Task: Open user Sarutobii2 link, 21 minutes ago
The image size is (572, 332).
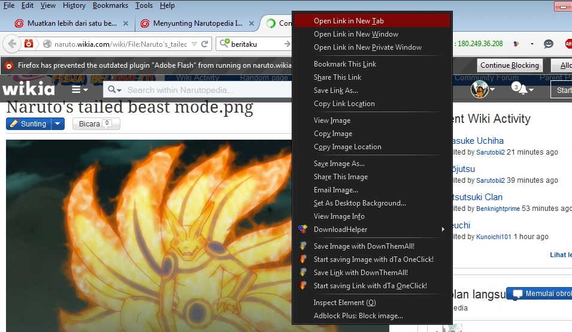Action: (491, 152)
